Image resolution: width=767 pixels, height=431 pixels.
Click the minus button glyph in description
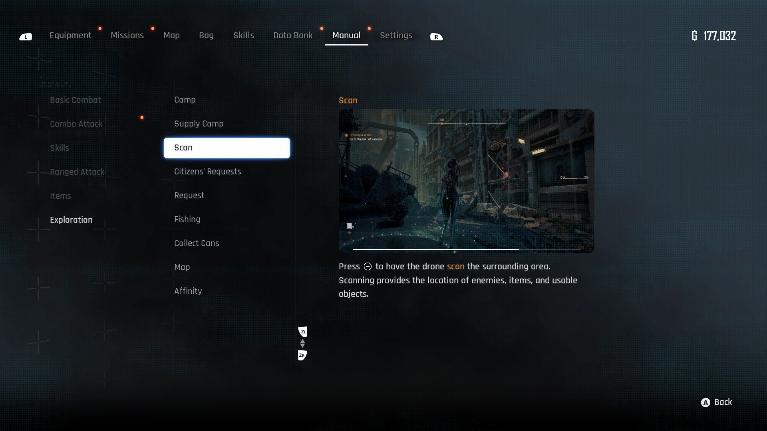click(x=368, y=267)
